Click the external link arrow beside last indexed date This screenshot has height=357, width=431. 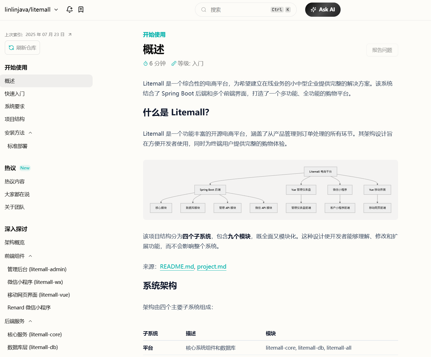pyautogui.click(x=70, y=35)
